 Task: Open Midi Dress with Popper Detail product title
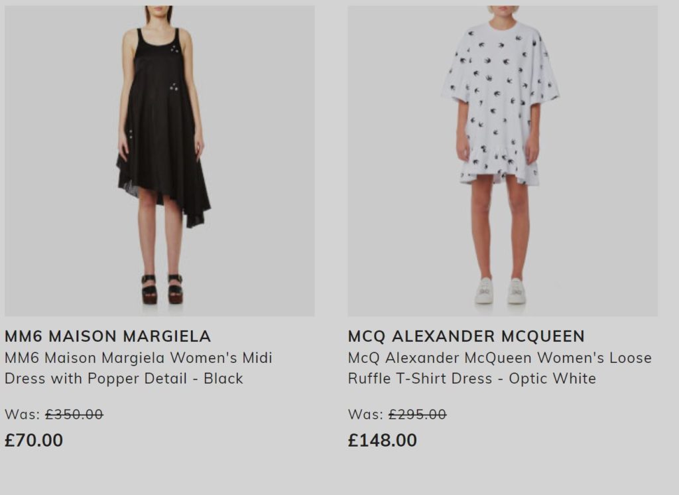139,368
